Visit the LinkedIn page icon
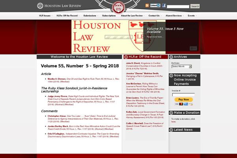This screenshot has height=158, width=237. coord(155,6)
